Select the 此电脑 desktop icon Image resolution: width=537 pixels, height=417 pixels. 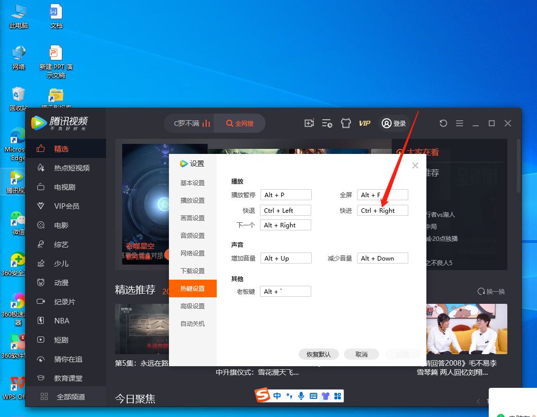coord(19,17)
